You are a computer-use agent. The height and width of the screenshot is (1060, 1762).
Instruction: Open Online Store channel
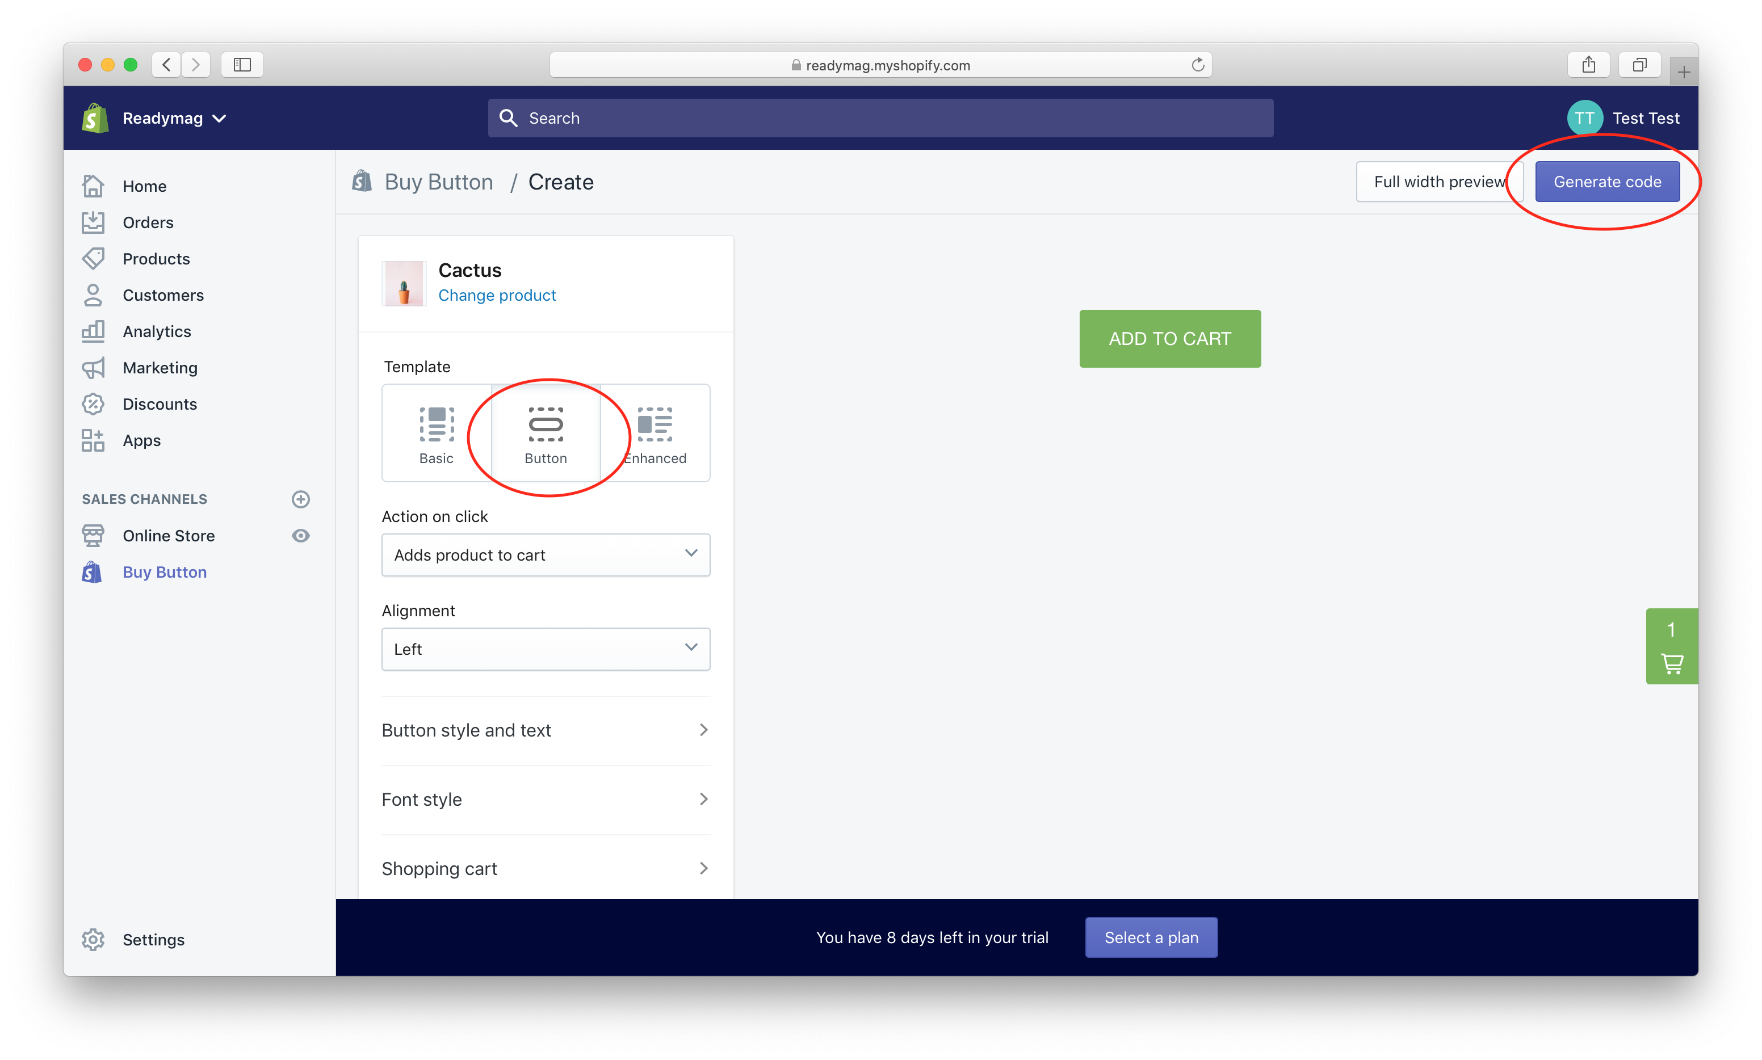point(169,535)
